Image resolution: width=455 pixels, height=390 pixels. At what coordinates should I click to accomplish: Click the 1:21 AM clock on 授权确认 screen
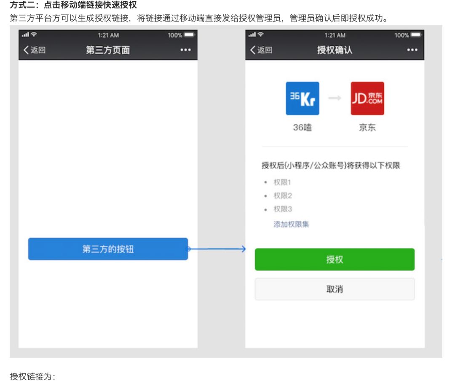click(335, 35)
